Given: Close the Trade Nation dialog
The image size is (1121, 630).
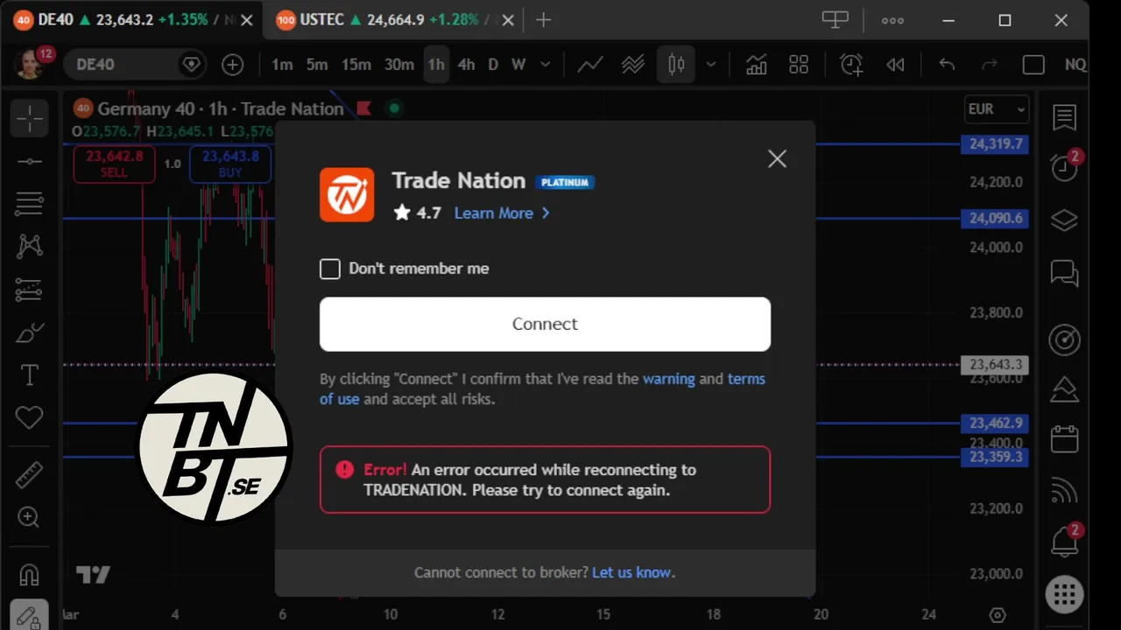Looking at the screenshot, I should coord(777,158).
